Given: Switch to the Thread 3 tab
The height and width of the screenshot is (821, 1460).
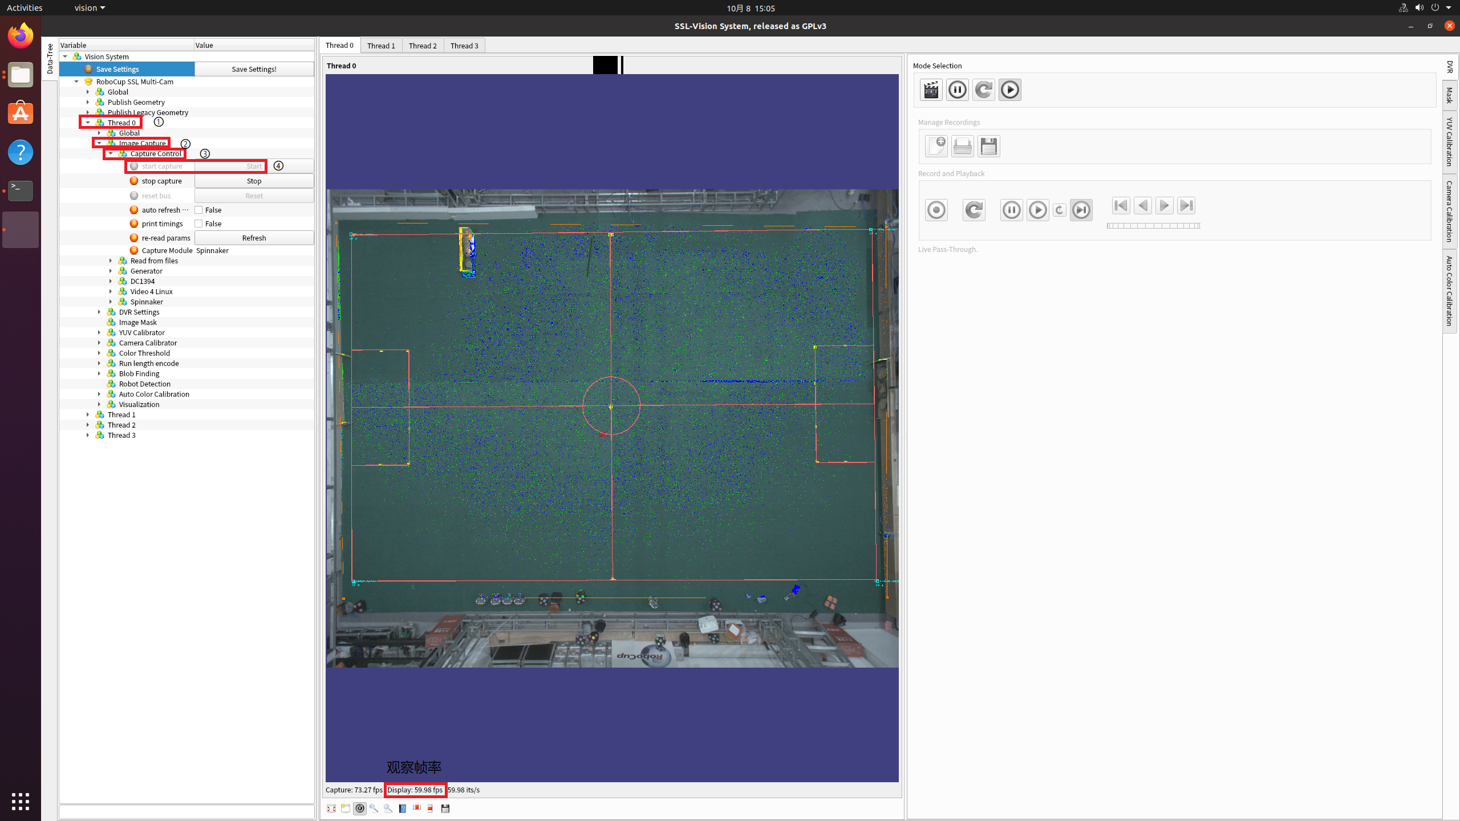Looking at the screenshot, I should [x=464, y=46].
